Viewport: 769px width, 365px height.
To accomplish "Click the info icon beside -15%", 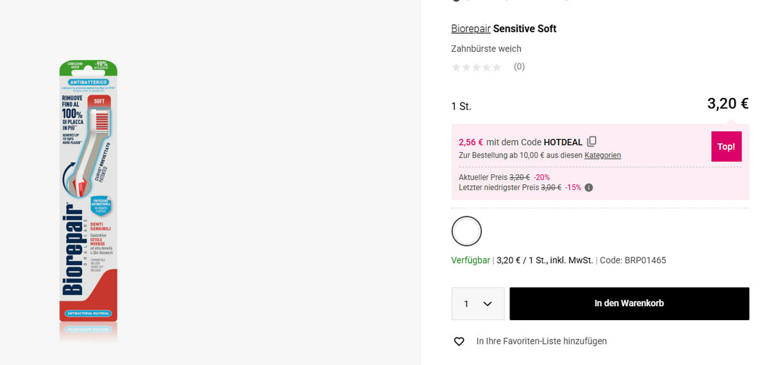I will pos(589,188).
